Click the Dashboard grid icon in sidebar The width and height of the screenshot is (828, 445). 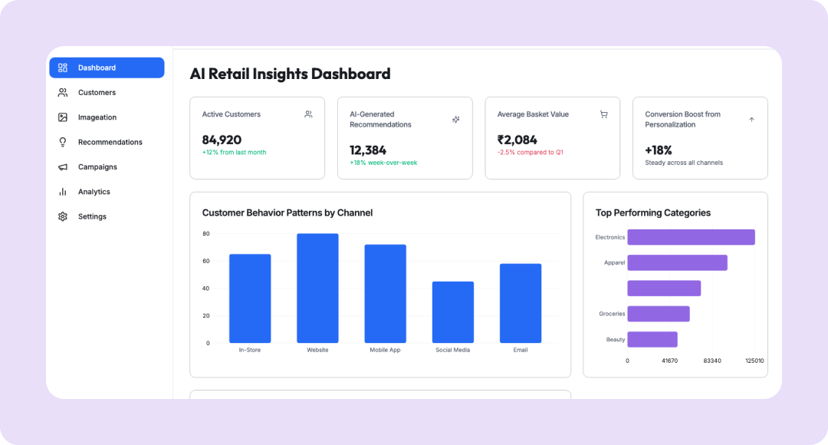pyautogui.click(x=63, y=68)
